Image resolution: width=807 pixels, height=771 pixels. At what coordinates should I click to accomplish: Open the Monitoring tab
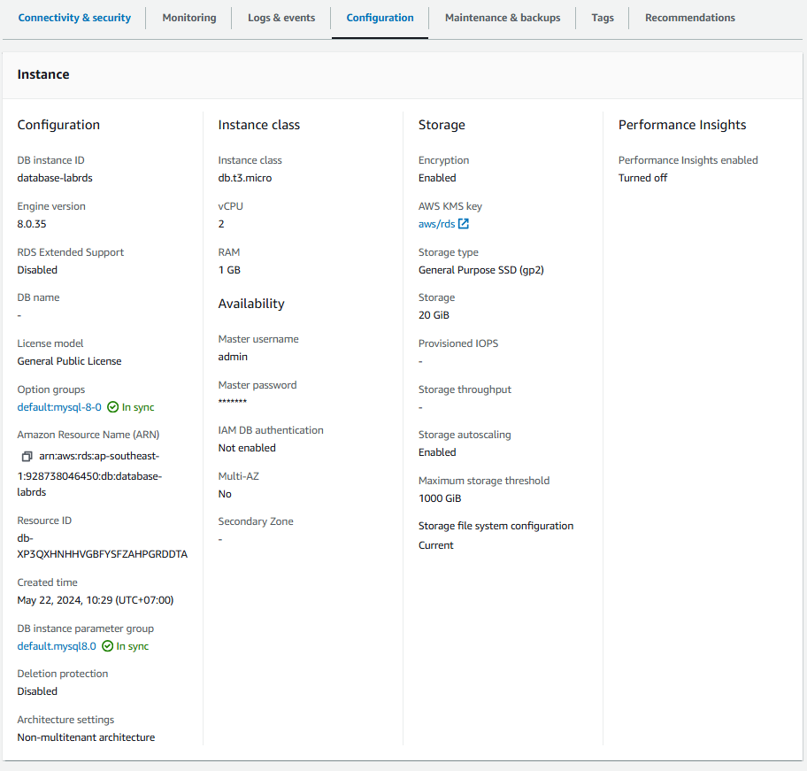pyautogui.click(x=189, y=18)
